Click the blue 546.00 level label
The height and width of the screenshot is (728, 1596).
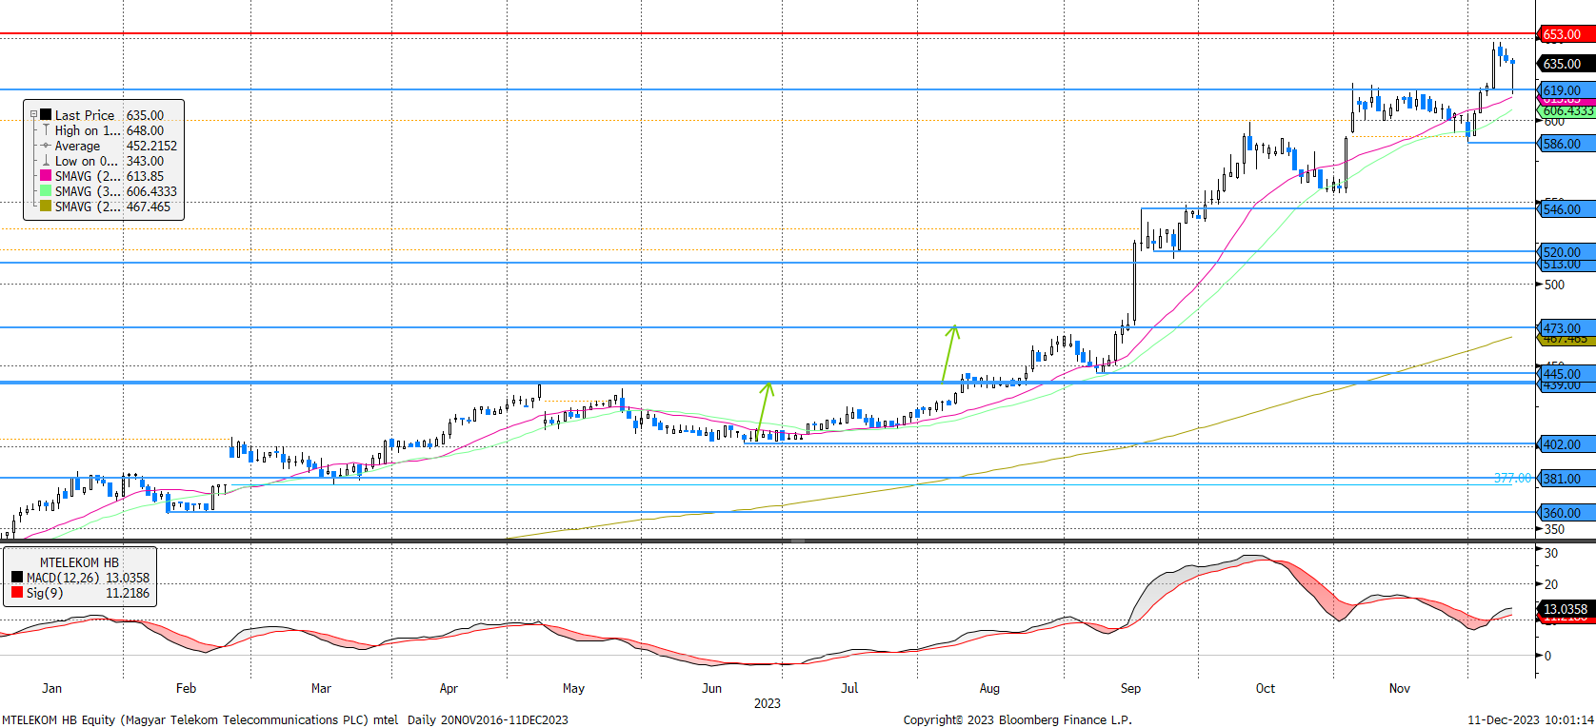(x=1566, y=209)
